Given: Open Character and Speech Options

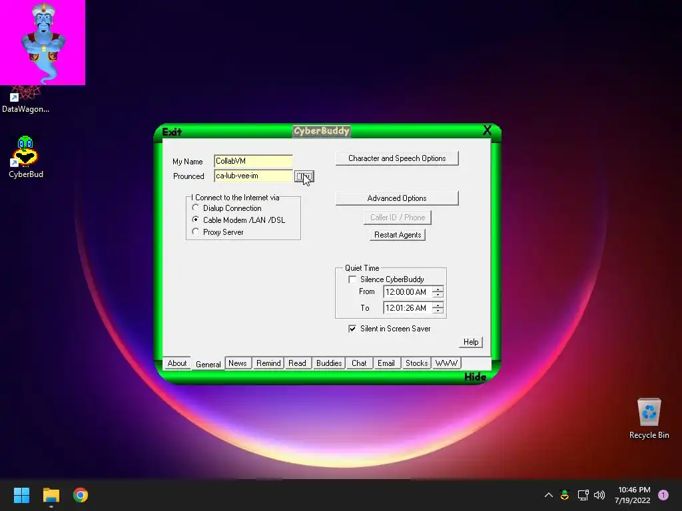Looking at the screenshot, I should [x=397, y=158].
